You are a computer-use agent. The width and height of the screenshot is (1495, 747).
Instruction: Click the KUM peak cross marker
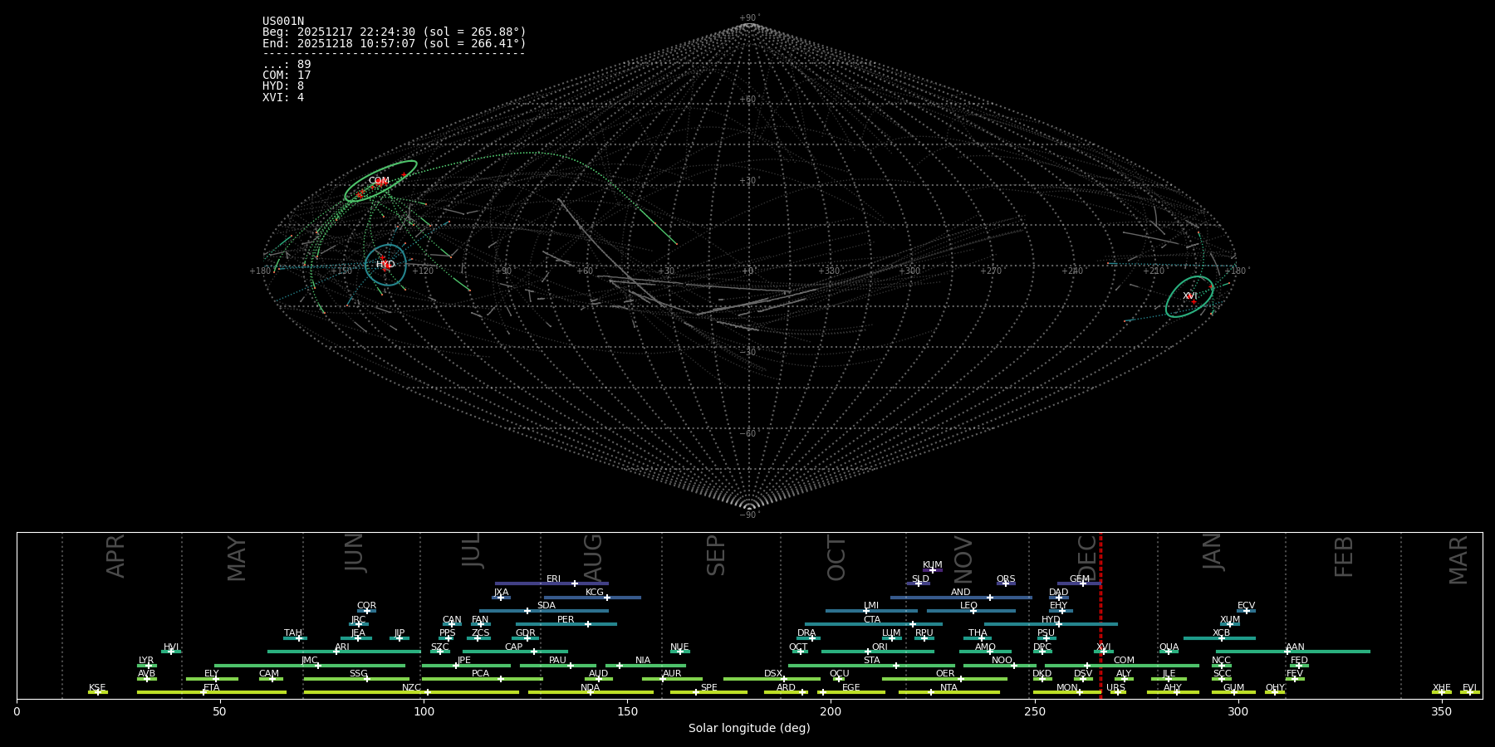point(932,570)
